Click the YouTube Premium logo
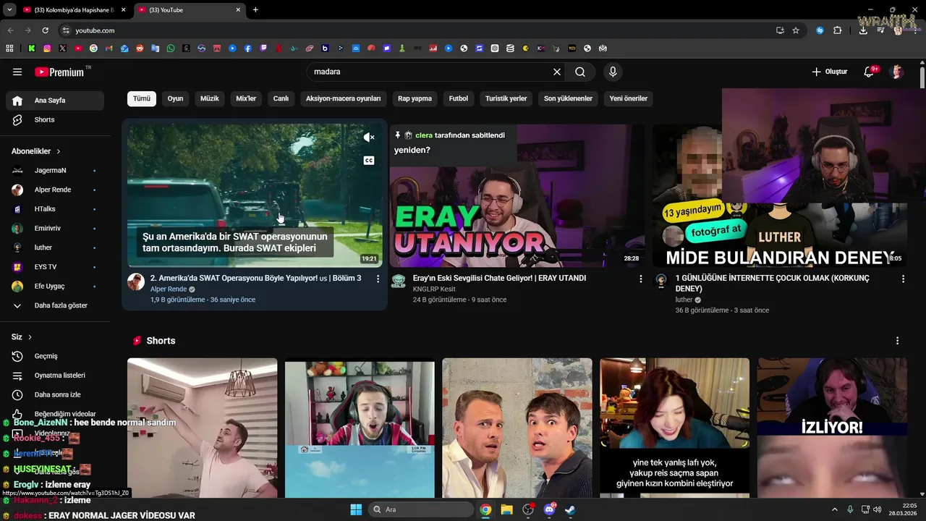 pos(59,72)
